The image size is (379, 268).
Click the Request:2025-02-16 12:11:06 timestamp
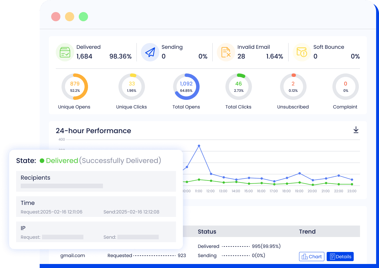51,212
